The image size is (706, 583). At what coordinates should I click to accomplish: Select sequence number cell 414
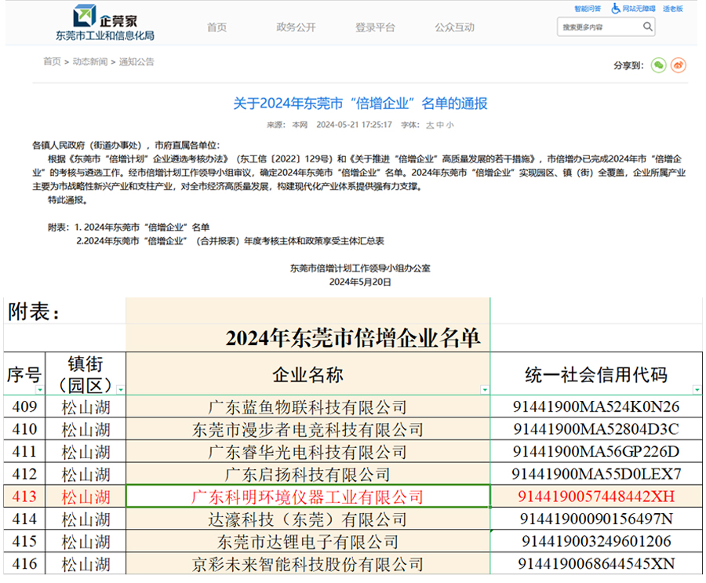coord(24,519)
